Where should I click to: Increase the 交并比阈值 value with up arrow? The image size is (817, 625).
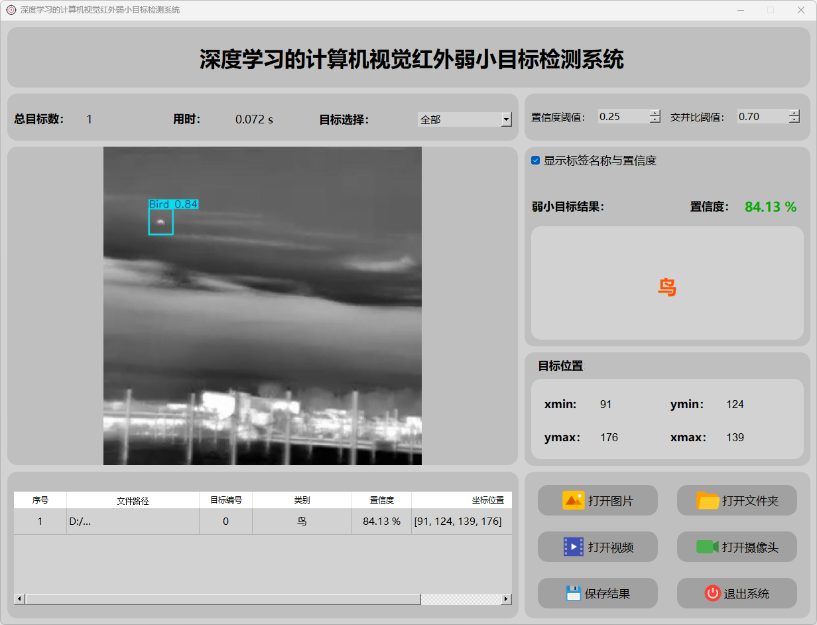794,113
